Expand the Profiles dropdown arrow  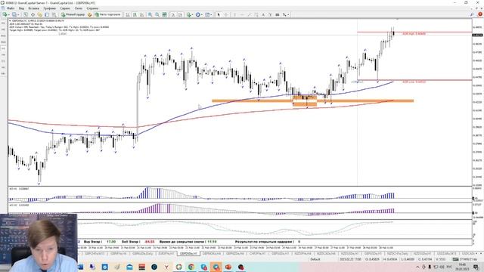click(18, 14)
